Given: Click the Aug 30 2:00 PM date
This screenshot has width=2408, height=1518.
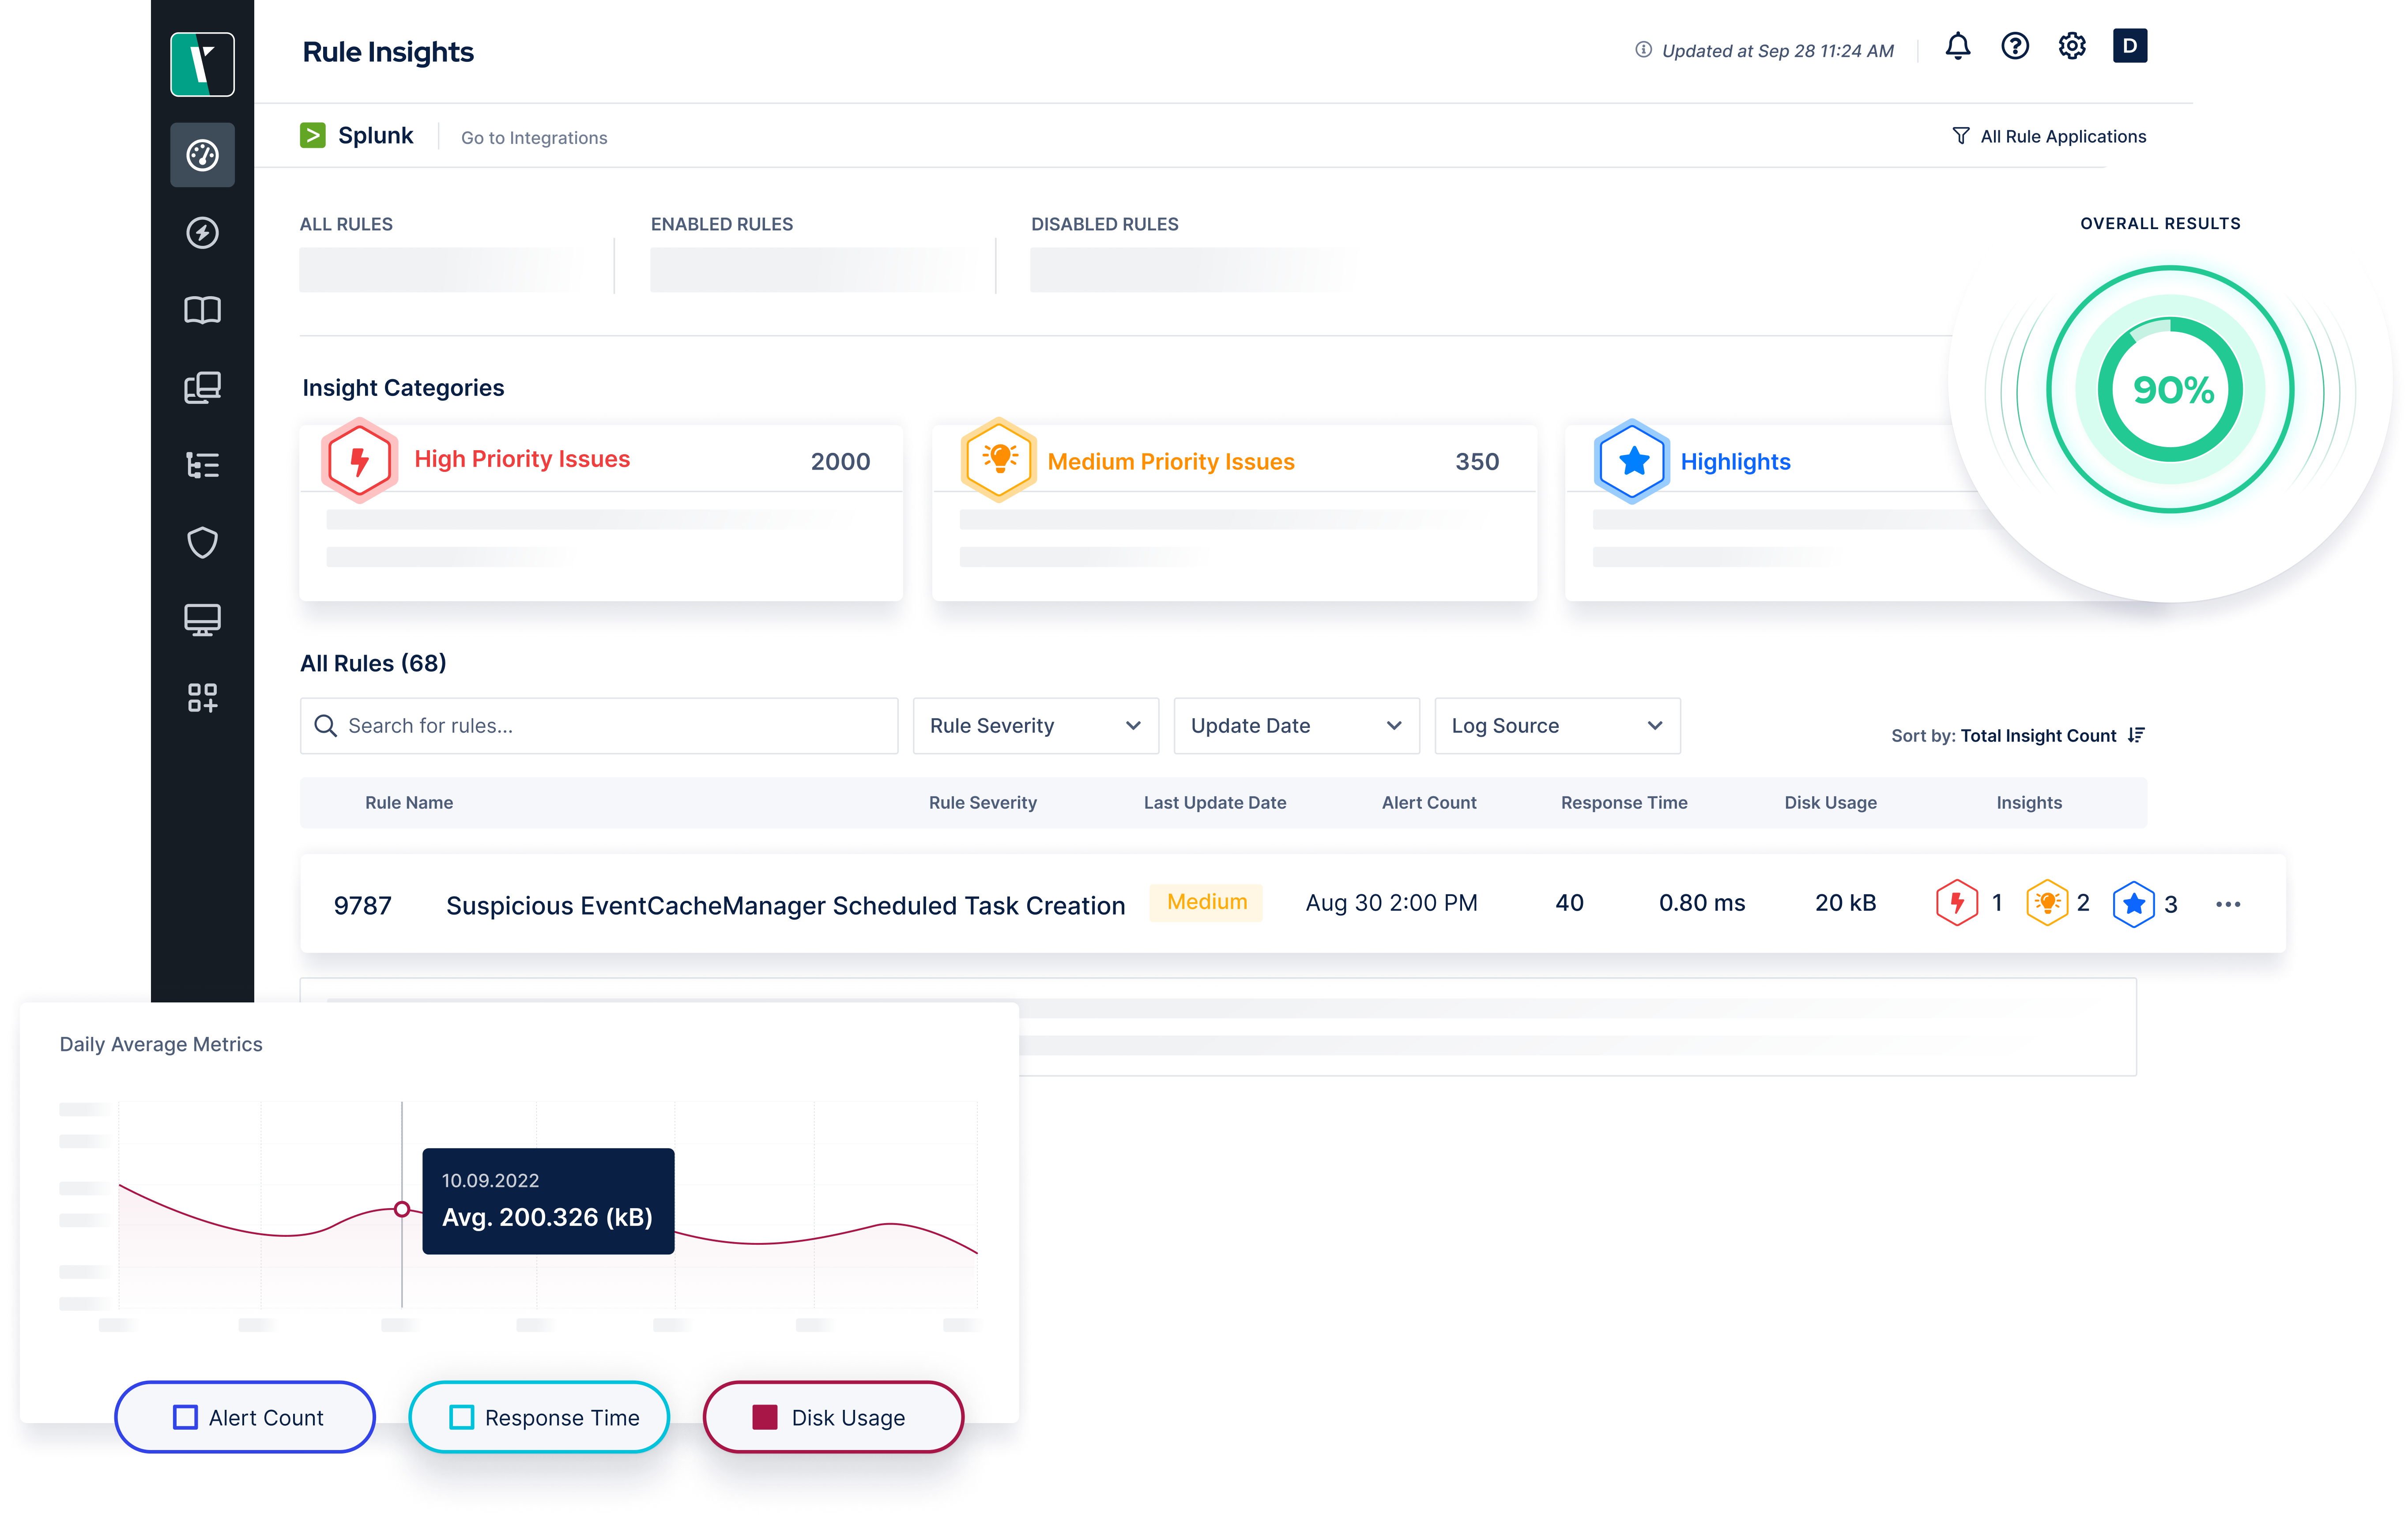Looking at the screenshot, I should [x=1391, y=903].
